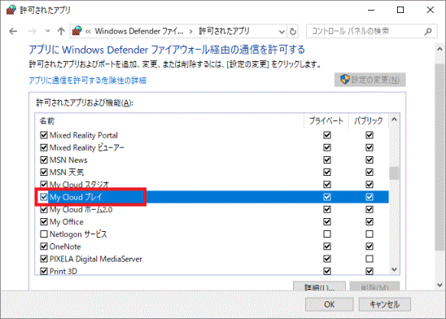This screenshot has width=446, height=319.
Task: Uncheck My Cloud プレイ name checkbox
Action: [x=43, y=197]
